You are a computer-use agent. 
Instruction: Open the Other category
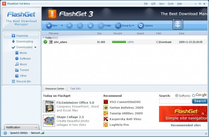21,76
